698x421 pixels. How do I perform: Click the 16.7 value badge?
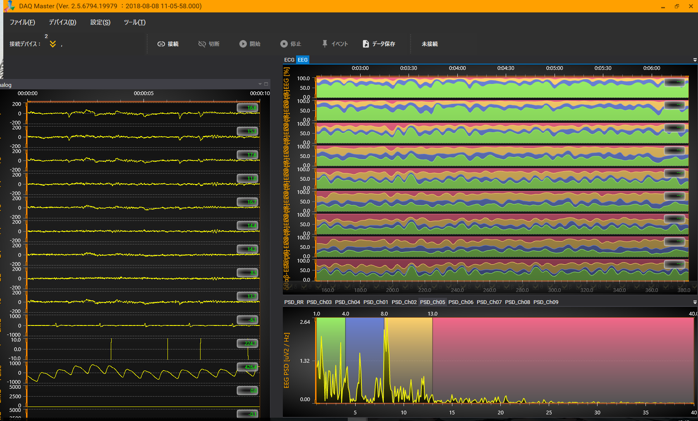(248, 202)
